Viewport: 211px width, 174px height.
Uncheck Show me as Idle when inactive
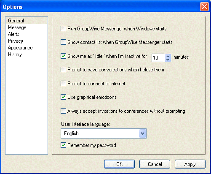(63, 56)
